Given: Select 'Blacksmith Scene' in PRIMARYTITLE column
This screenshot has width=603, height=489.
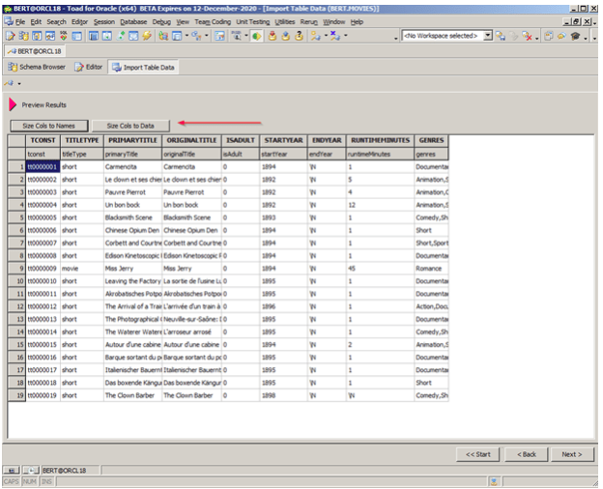Looking at the screenshot, I should 132,217.
